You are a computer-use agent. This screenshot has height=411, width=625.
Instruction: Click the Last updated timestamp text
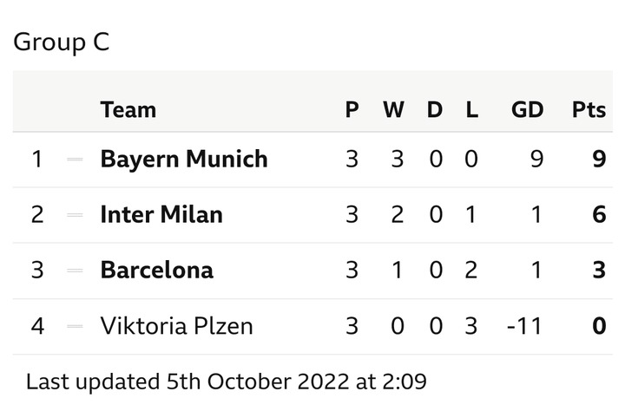click(226, 382)
